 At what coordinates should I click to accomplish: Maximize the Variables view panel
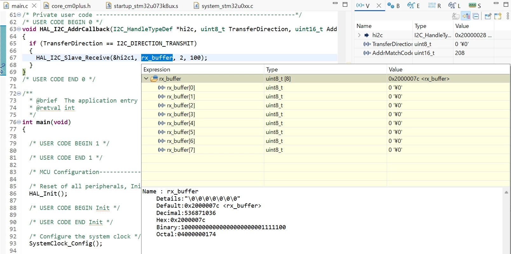click(506, 4)
